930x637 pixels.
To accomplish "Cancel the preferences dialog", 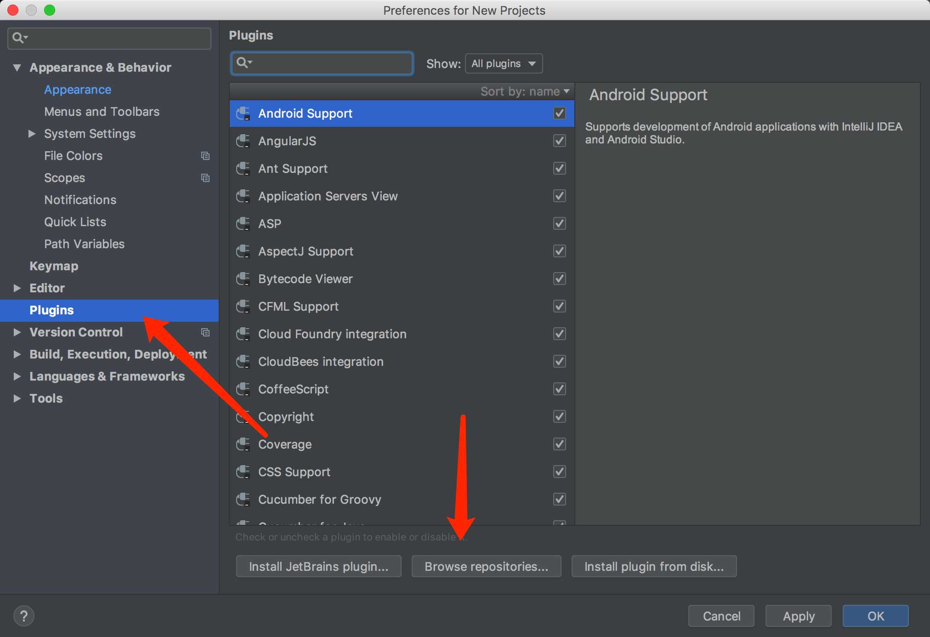I will click(x=721, y=616).
